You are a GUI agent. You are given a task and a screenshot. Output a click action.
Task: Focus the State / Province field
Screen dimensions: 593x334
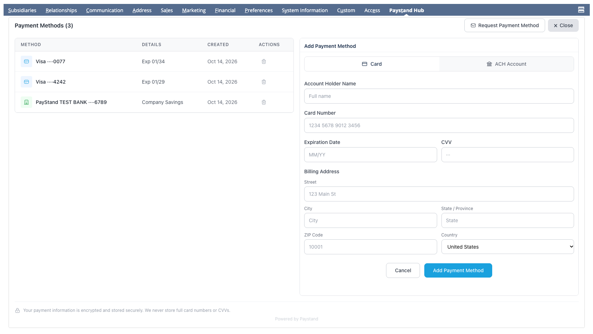[x=508, y=220]
